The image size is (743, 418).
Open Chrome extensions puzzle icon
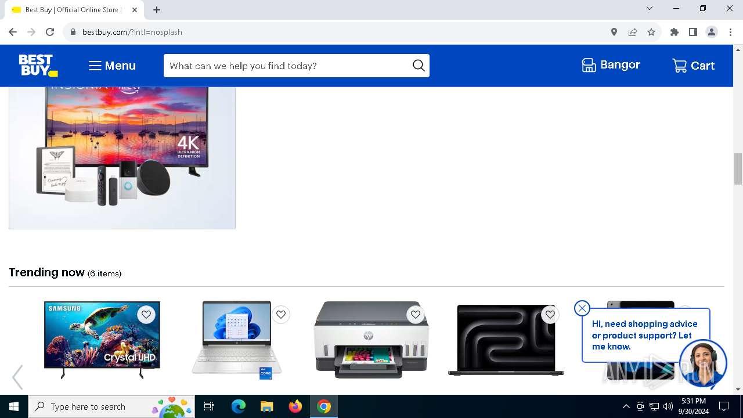(x=675, y=32)
